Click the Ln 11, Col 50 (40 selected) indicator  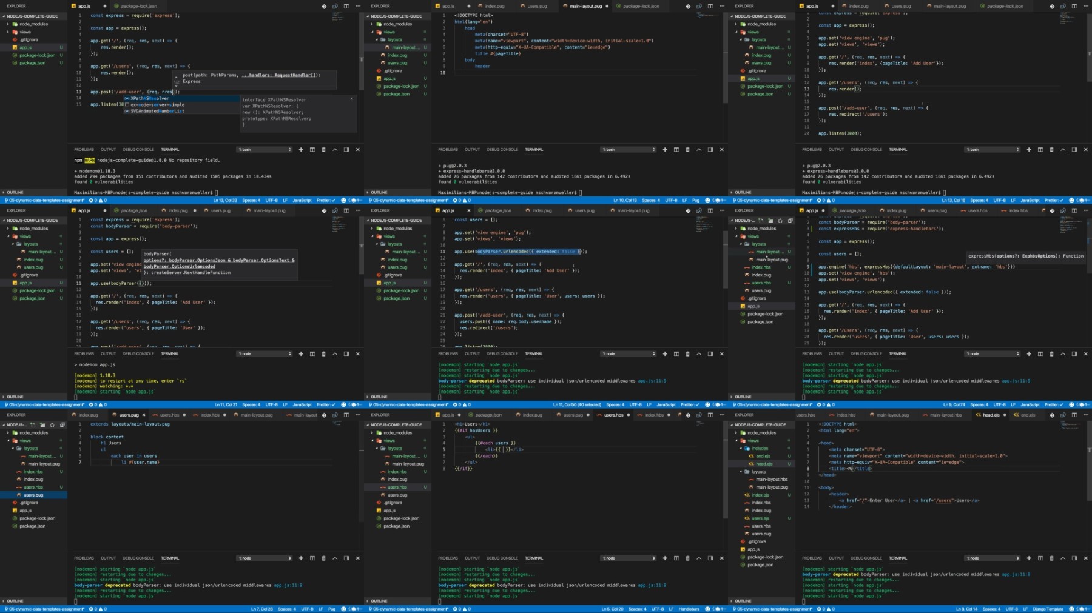pyautogui.click(x=577, y=404)
